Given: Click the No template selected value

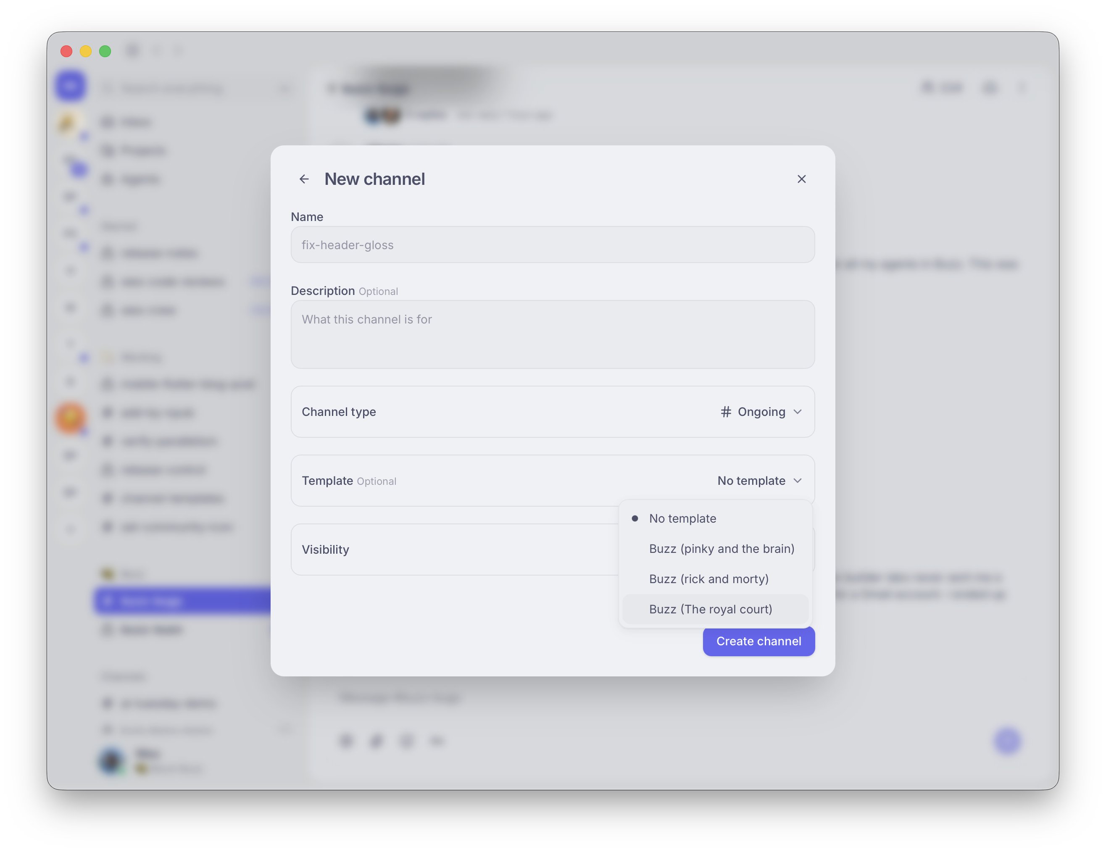Looking at the screenshot, I should point(751,481).
